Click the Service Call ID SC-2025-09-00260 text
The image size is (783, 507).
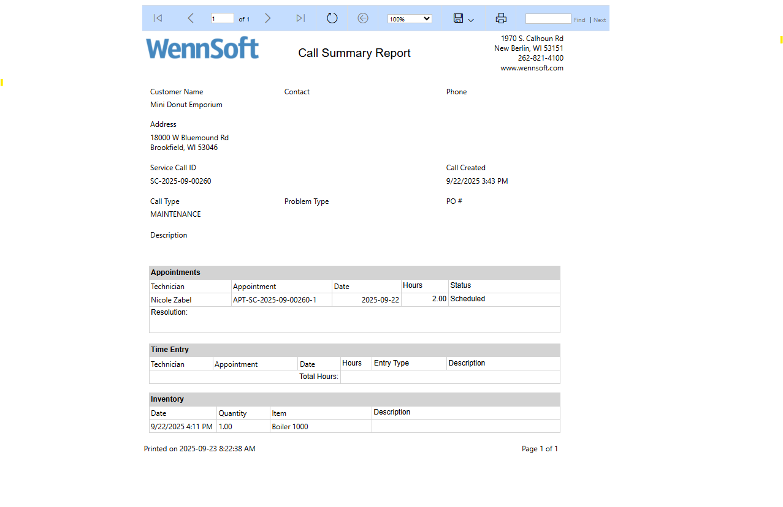(180, 181)
